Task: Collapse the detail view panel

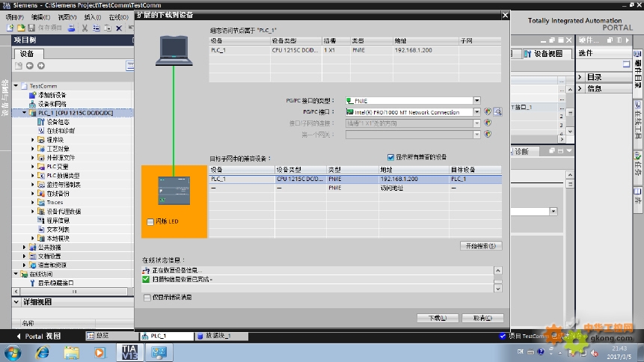Action: 16,302
